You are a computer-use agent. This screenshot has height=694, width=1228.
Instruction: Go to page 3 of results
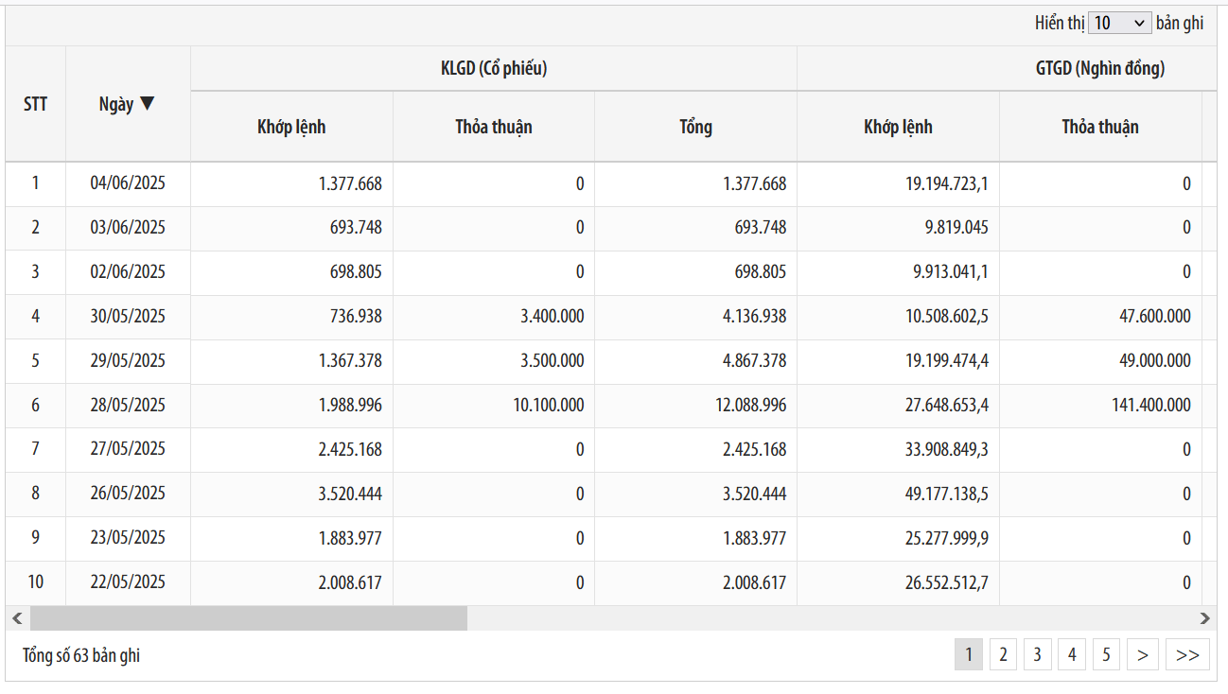coord(1037,654)
